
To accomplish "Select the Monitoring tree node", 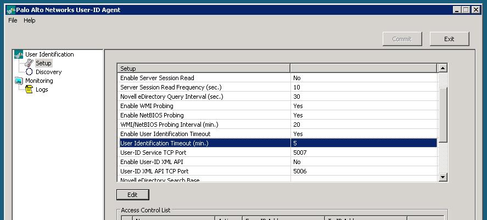I will (39, 81).
